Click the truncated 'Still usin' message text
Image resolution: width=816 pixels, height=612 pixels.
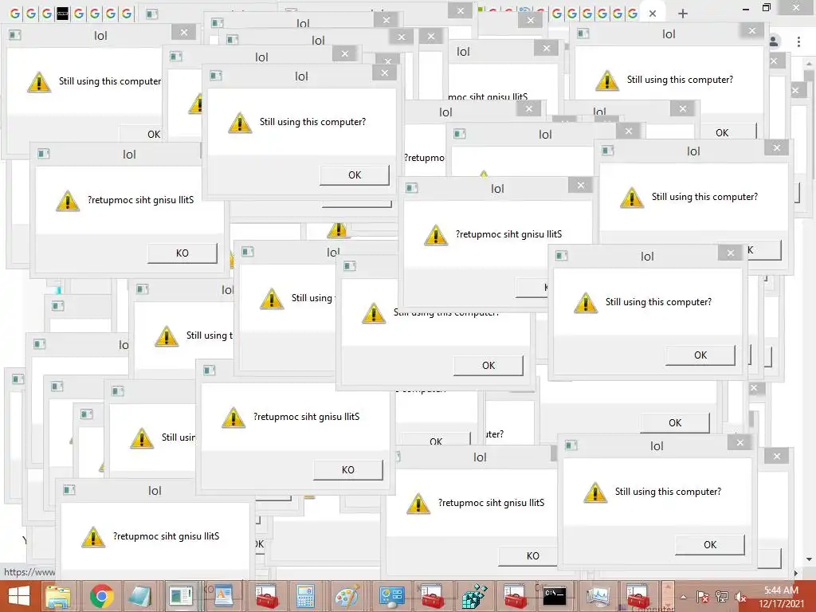178,437
